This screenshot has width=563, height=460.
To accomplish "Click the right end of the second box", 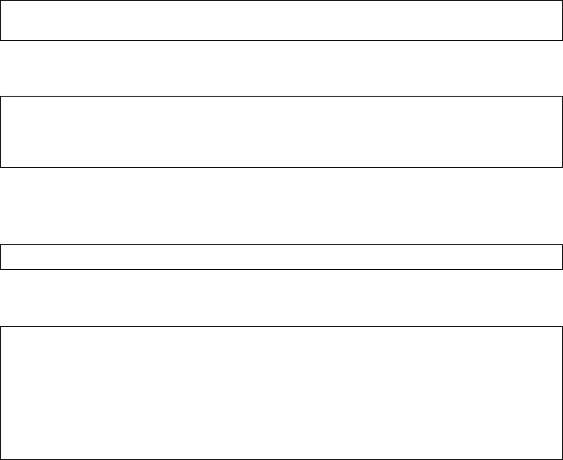I will tap(548, 131).
